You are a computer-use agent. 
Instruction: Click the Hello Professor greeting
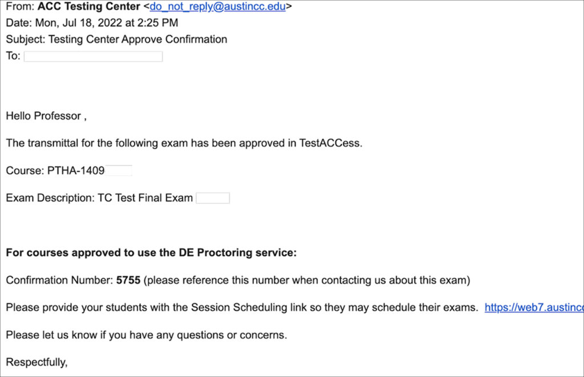tap(46, 116)
